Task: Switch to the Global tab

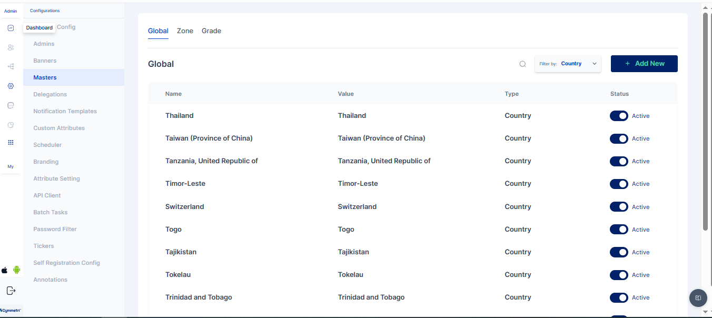Action: (x=158, y=31)
